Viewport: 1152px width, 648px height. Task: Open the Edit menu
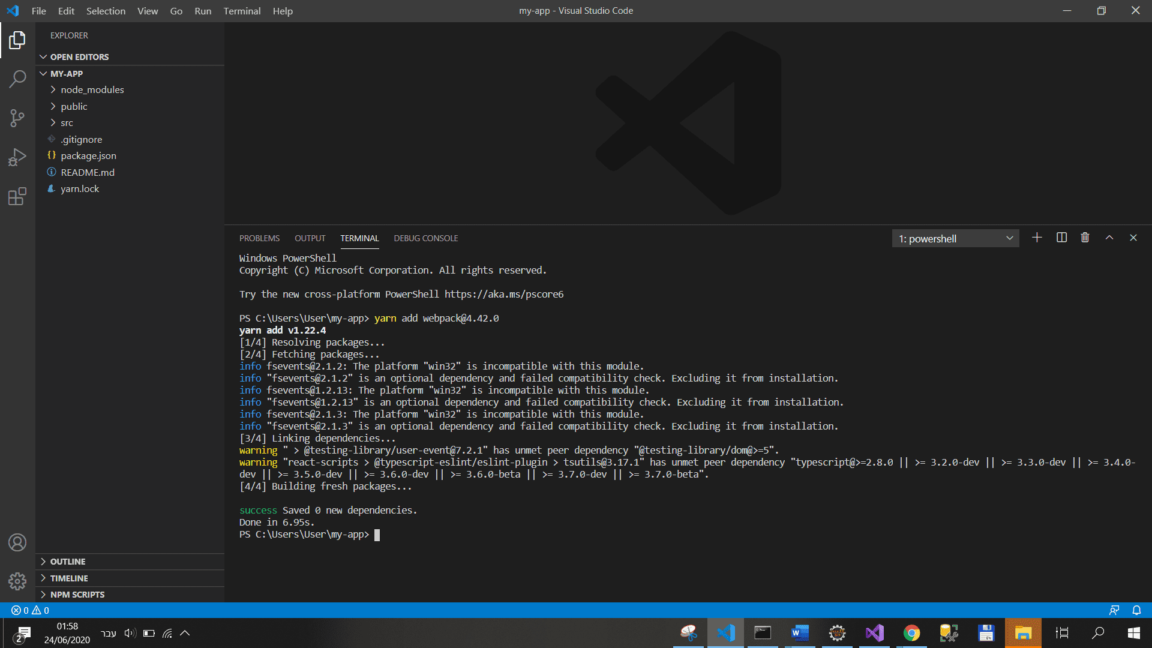tap(66, 11)
